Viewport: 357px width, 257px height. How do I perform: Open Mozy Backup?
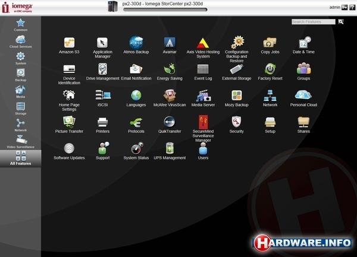[x=237, y=99]
